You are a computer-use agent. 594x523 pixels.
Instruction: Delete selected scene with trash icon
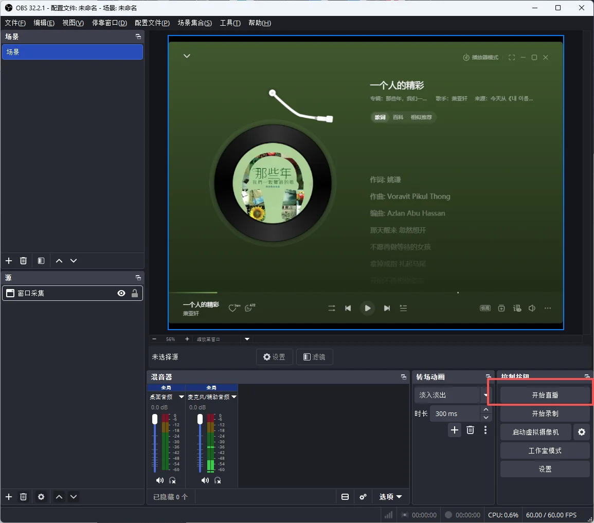(x=24, y=261)
